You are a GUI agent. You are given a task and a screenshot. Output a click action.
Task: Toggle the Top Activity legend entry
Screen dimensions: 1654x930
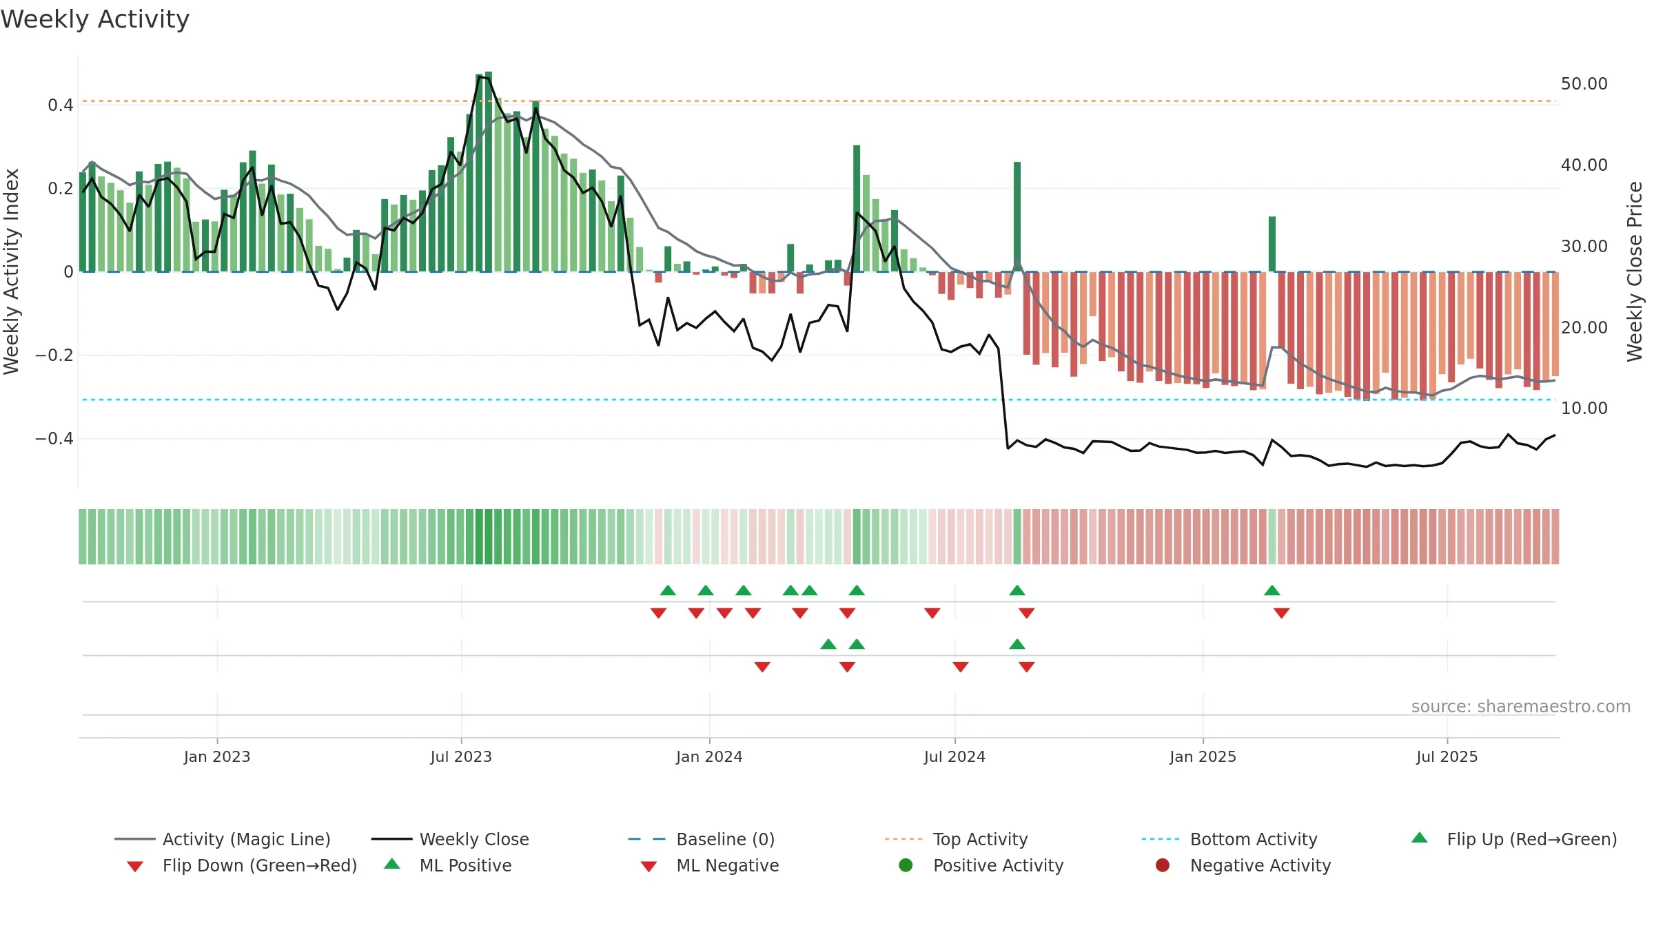(956, 839)
